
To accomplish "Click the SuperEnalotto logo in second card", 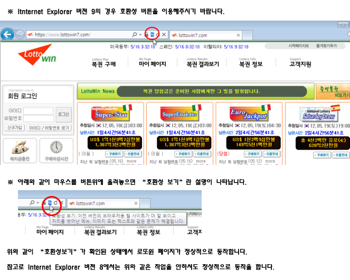I will click(181, 113).
